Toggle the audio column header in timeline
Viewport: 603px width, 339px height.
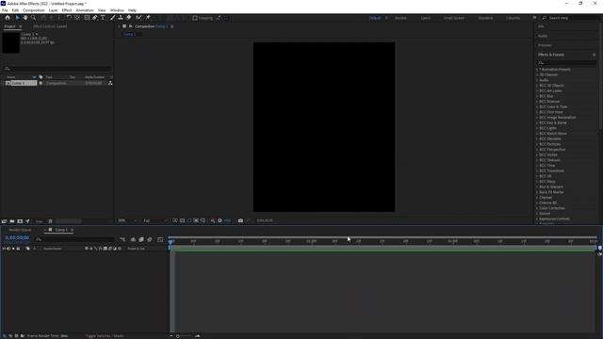[x=8, y=249]
